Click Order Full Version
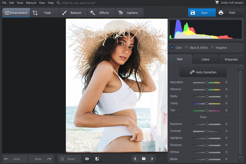Screen dimensions: 246x164 point(229,3)
